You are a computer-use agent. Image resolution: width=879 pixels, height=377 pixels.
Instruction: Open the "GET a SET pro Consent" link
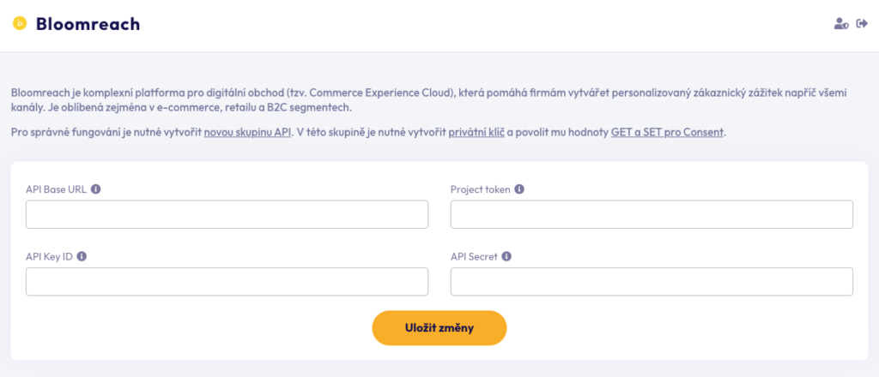coord(668,133)
